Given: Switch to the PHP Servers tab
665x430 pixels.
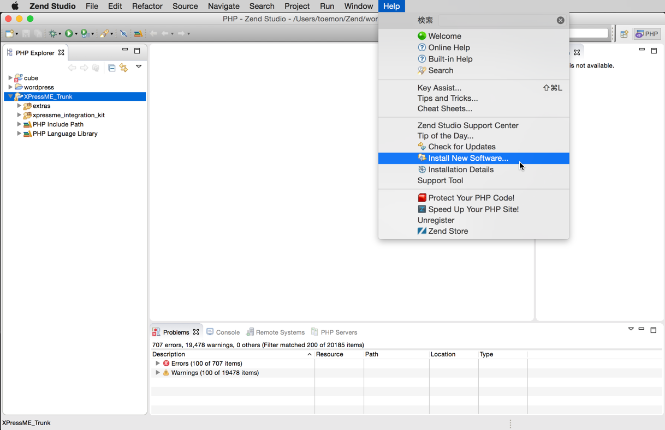Looking at the screenshot, I should point(334,332).
